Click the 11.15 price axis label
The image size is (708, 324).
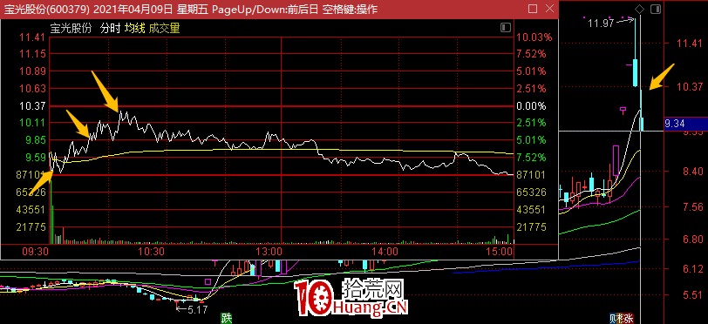pyautogui.click(x=34, y=54)
